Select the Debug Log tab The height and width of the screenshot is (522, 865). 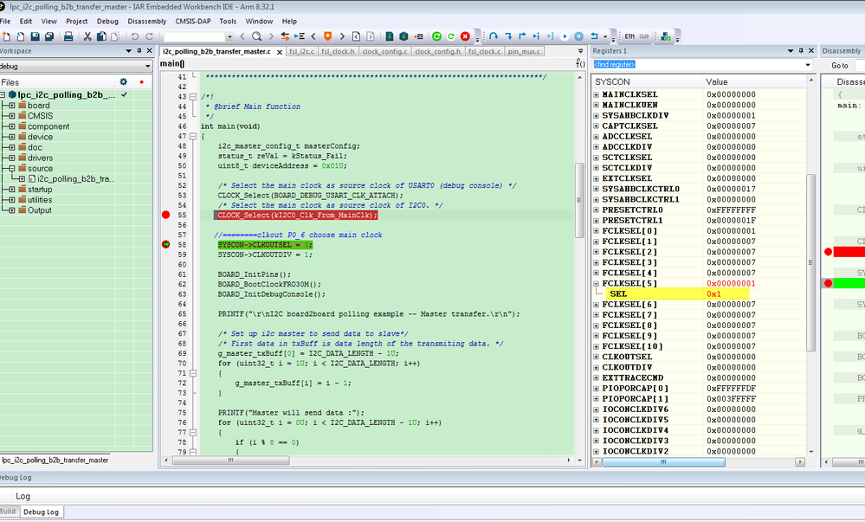pos(41,512)
